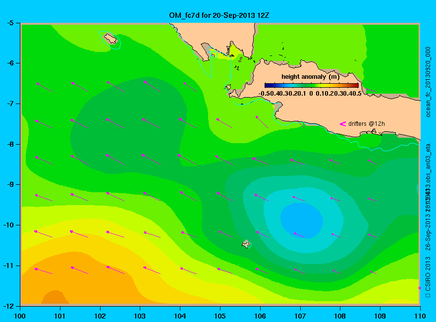The height and width of the screenshot is (322, 436).
Task: Click the '-5' latitude axis label
Action: point(10,23)
